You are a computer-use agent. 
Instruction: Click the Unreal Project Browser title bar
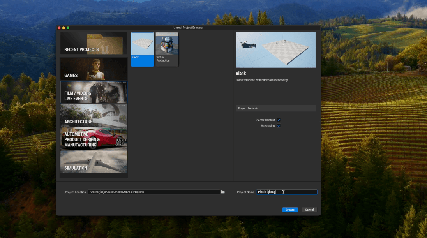[188, 28]
